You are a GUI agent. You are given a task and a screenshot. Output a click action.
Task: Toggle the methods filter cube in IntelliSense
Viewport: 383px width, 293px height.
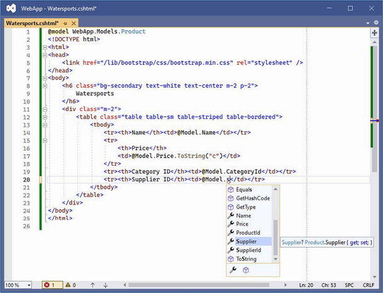[x=246, y=270]
